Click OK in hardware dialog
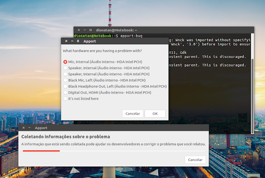This screenshot has height=178, width=265. coord(155,114)
